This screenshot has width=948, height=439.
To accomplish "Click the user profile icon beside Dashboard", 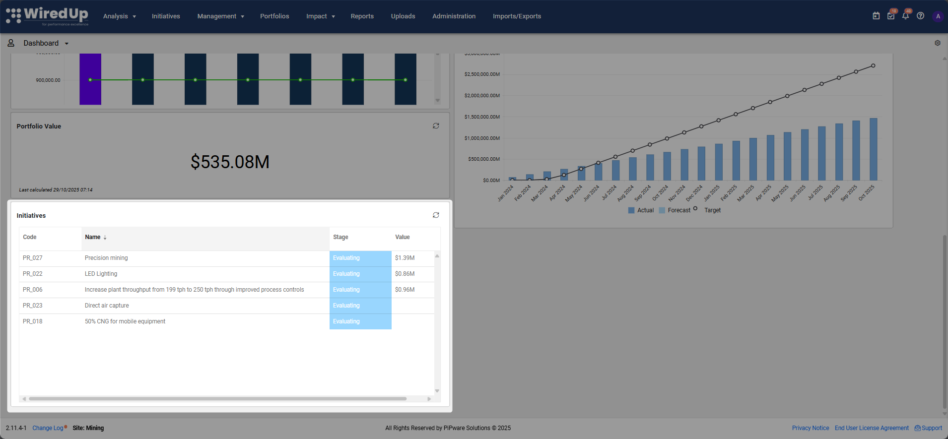I will click(x=11, y=43).
